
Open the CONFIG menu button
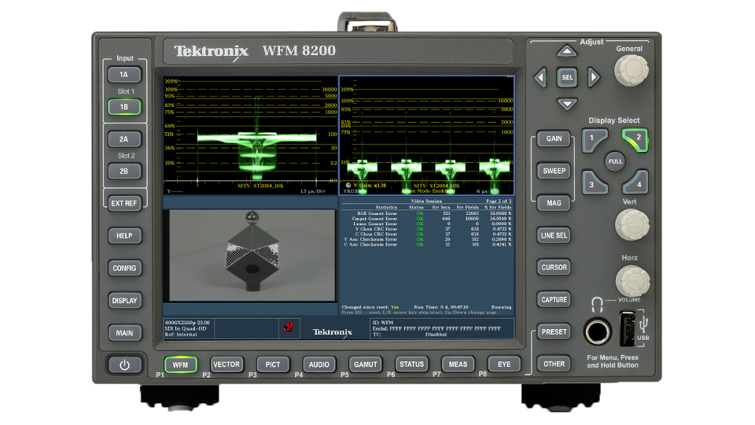coord(124,268)
